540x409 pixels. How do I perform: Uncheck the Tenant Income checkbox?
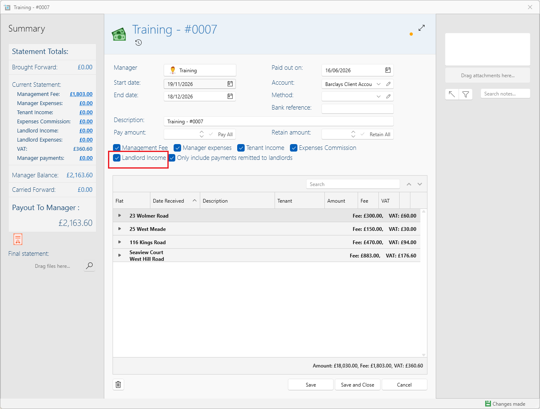(x=241, y=148)
